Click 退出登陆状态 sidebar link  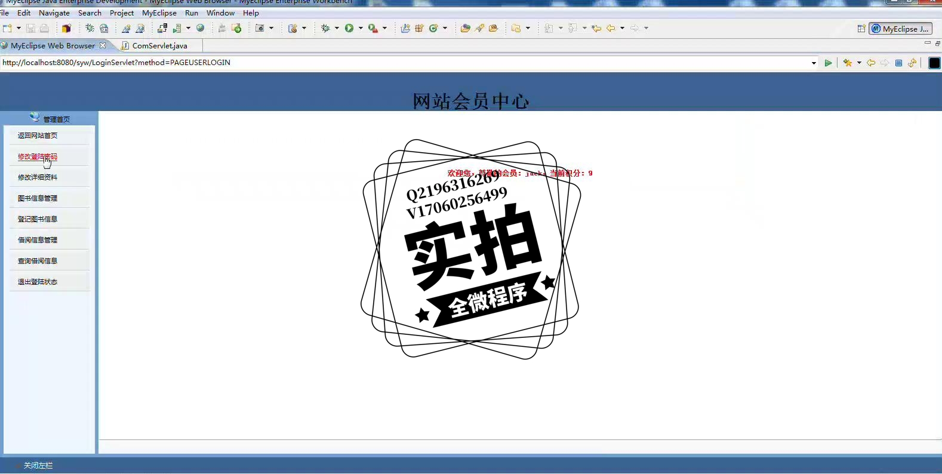(x=38, y=282)
